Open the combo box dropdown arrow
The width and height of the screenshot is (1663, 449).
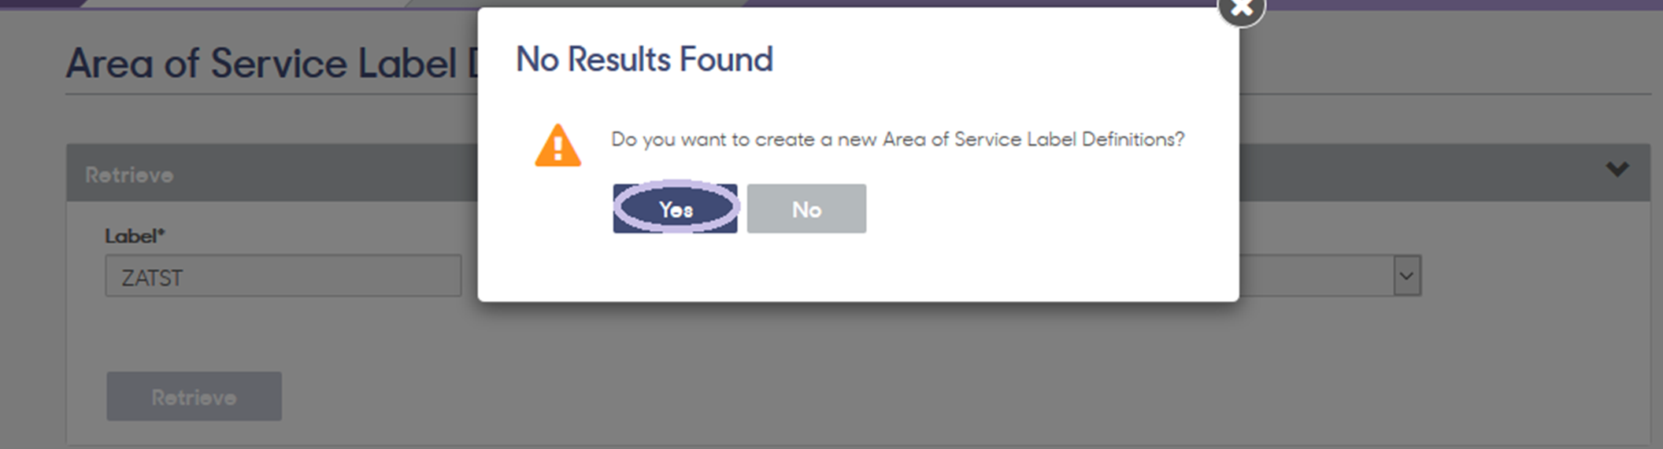[x=1406, y=276]
